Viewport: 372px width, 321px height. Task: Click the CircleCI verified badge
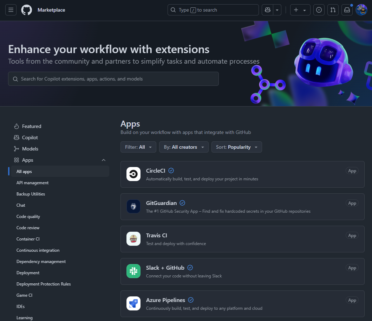pyautogui.click(x=171, y=171)
